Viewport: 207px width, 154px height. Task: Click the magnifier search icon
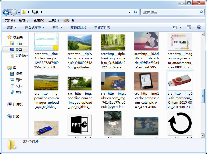201,12
